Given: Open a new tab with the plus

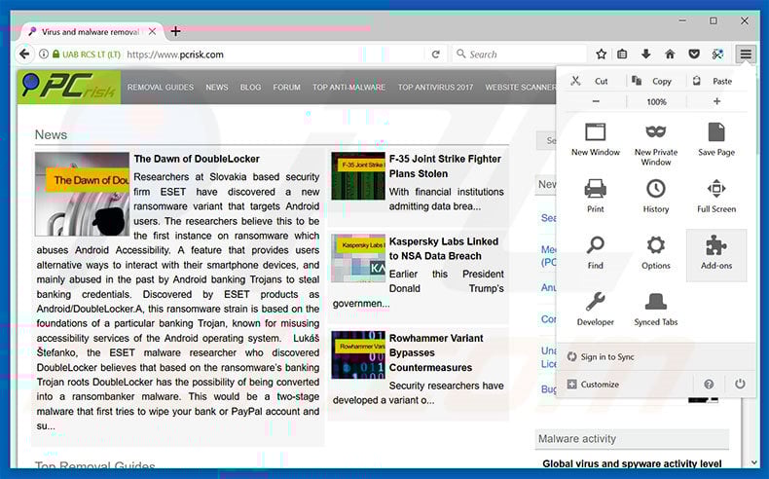Looking at the screenshot, I should coord(175,32).
